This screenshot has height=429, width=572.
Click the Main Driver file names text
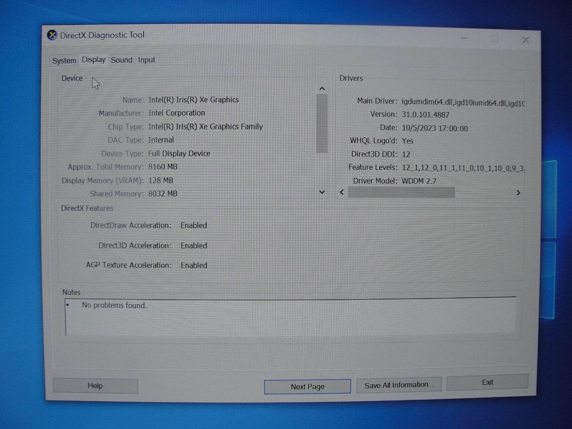[463, 103]
